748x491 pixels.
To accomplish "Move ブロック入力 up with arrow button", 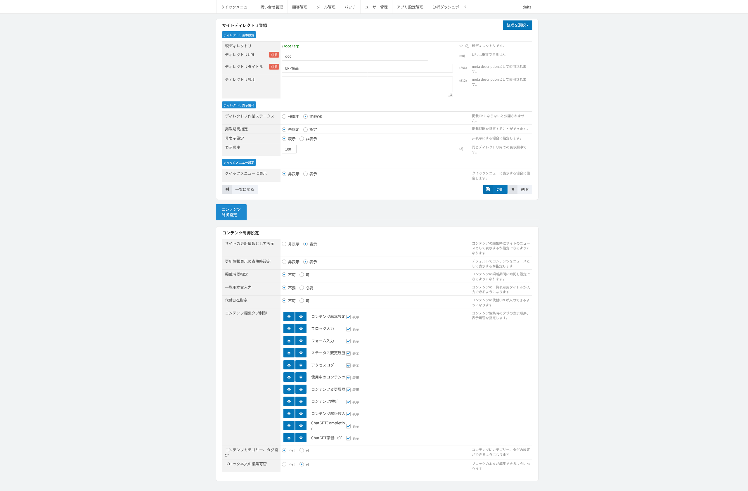I will [x=289, y=329].
